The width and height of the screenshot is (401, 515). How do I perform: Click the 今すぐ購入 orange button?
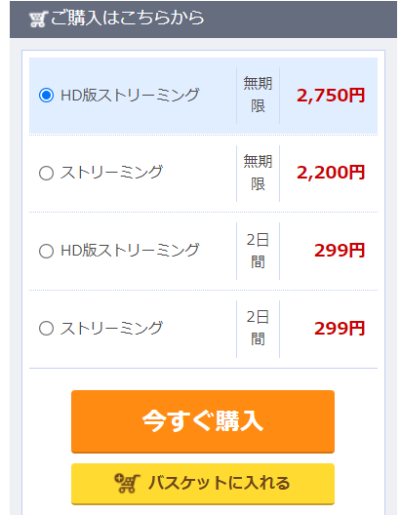203,421
